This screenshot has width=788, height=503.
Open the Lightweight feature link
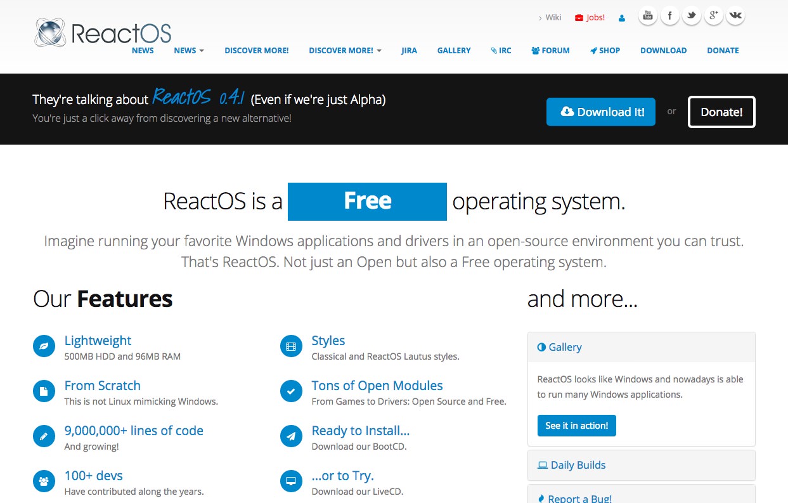click(x=98, y=341)
